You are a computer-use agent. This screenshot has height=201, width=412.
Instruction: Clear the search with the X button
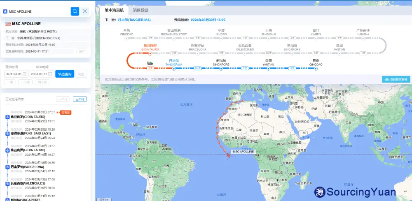pyautogui.click(x=85, y=11)
